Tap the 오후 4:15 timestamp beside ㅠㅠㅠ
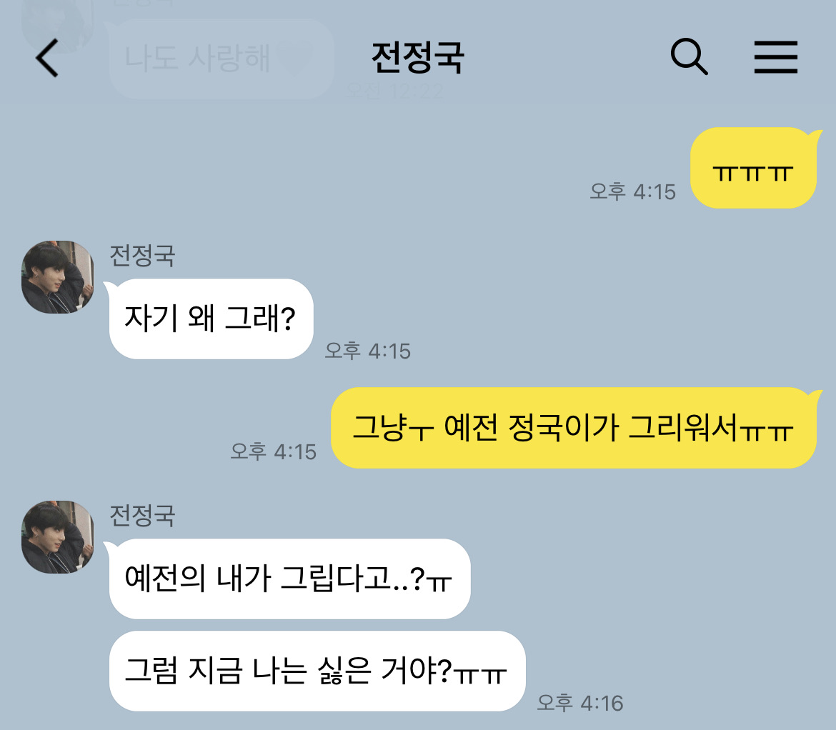836x730 pixels. (633, 192)
